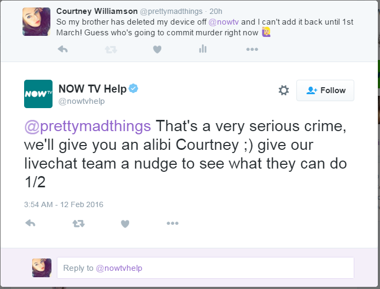Like Courtney Williamson's tweet with heart icon
This screenshot has height=289, width=380.
pyautogui.click(x=157, y=49)
